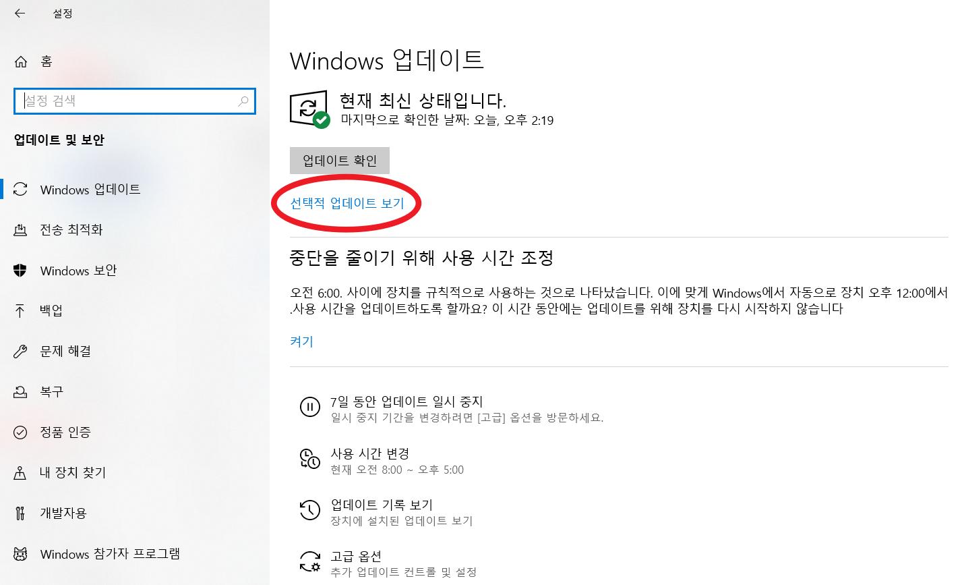Open 문제 해결 section
This screenshot has height=585, width=964.
coord(65,352)
